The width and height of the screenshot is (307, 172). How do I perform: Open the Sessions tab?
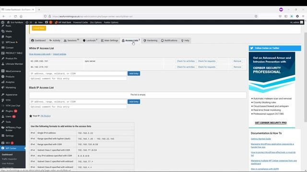(x=71, y=41)
